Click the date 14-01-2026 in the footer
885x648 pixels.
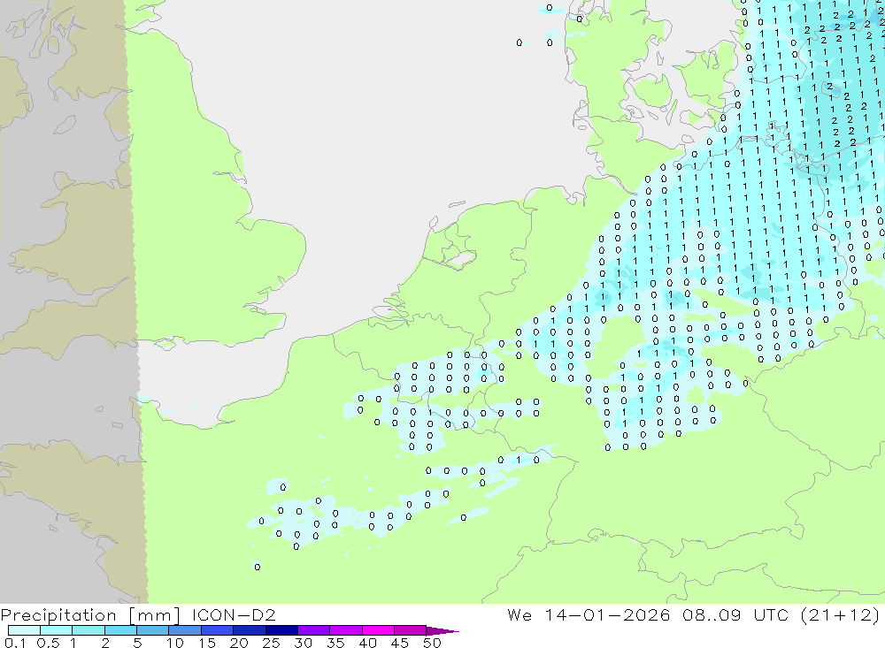tap(607, 614)
